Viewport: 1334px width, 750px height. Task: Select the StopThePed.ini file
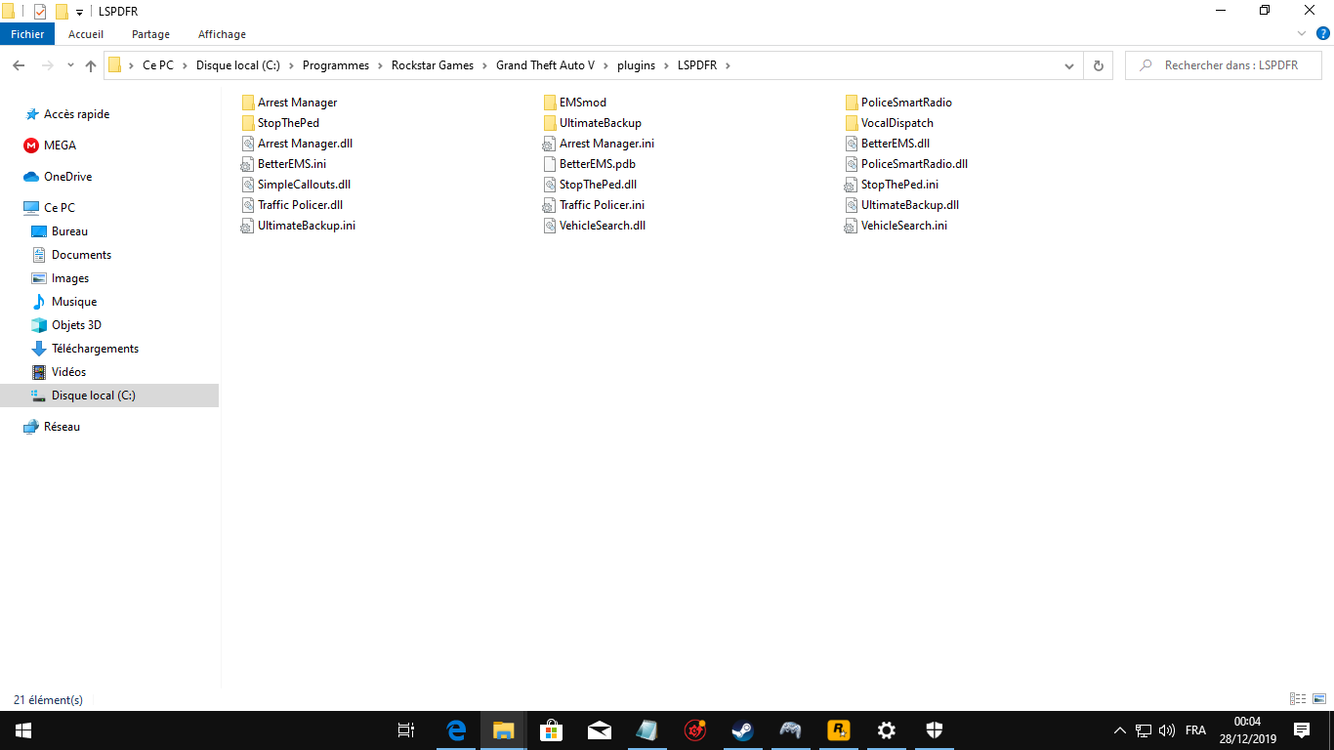(892, 185)
